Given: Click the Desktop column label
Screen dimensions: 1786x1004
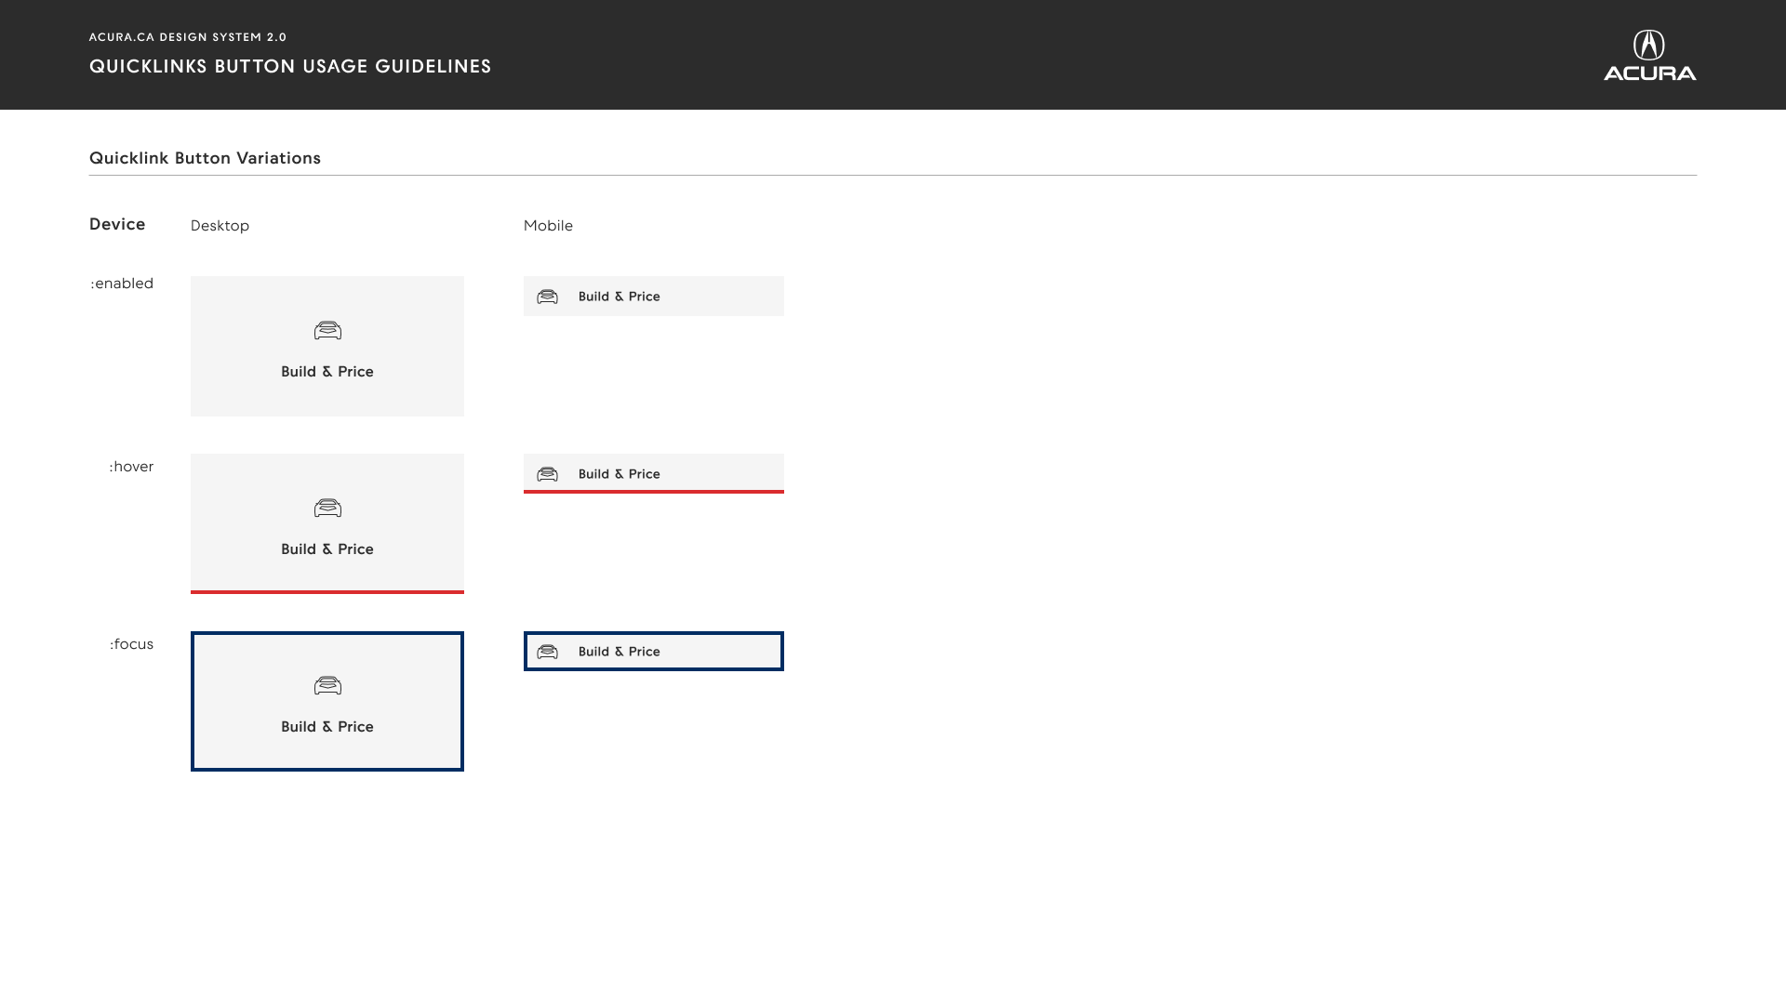Looking at the screenshot, I should tap(220, 226).
